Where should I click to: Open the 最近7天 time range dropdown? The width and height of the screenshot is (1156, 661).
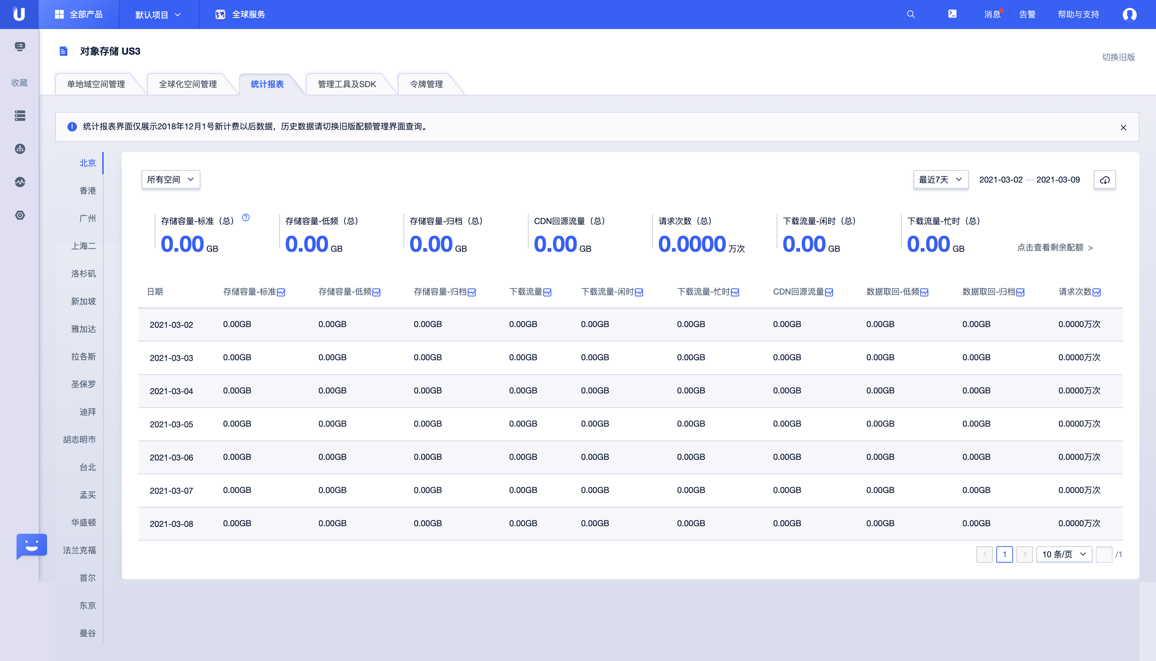click(940, 180)
